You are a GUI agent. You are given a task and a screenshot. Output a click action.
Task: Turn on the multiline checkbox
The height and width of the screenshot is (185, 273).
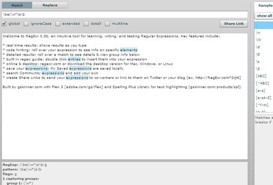click(x=107, y=24)
